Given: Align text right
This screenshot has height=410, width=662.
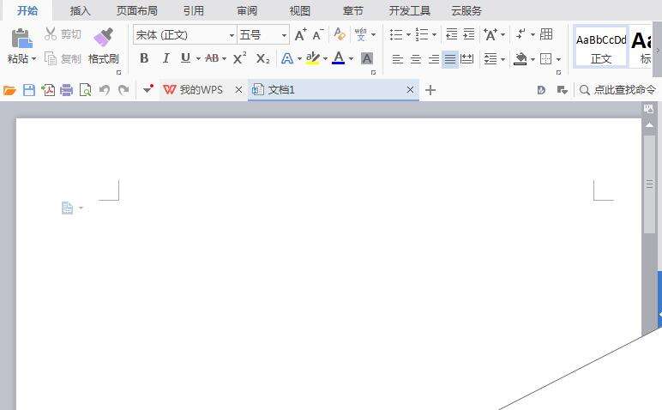Looking at the screenshot, I should 434,59.
